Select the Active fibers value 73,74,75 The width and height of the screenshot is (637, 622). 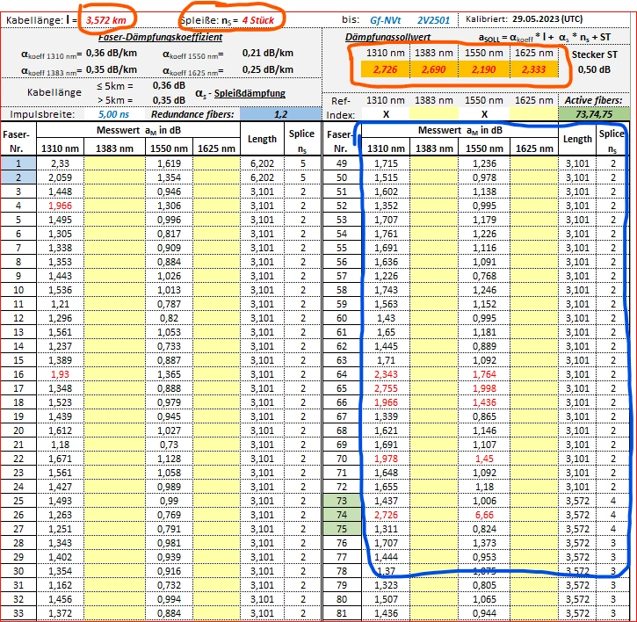click(x=594, y=114)
